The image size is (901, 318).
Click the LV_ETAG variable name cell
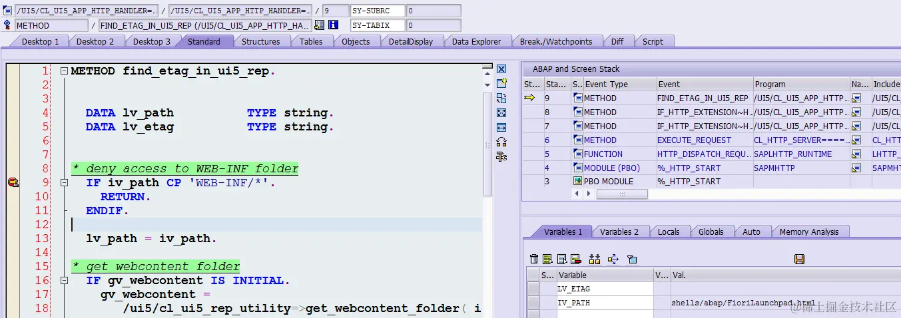(x=605, y=289)
